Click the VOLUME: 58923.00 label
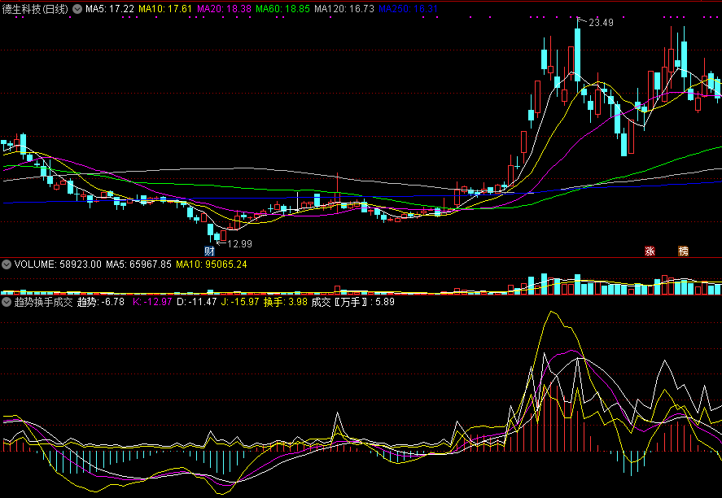The height and width of the screenshot is (498, 722). point(58,264)
